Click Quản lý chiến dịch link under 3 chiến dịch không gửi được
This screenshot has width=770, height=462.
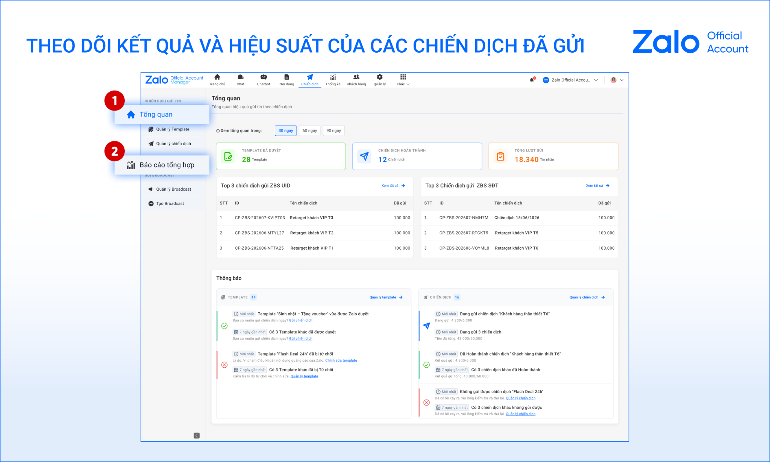[x=521, y=414]
